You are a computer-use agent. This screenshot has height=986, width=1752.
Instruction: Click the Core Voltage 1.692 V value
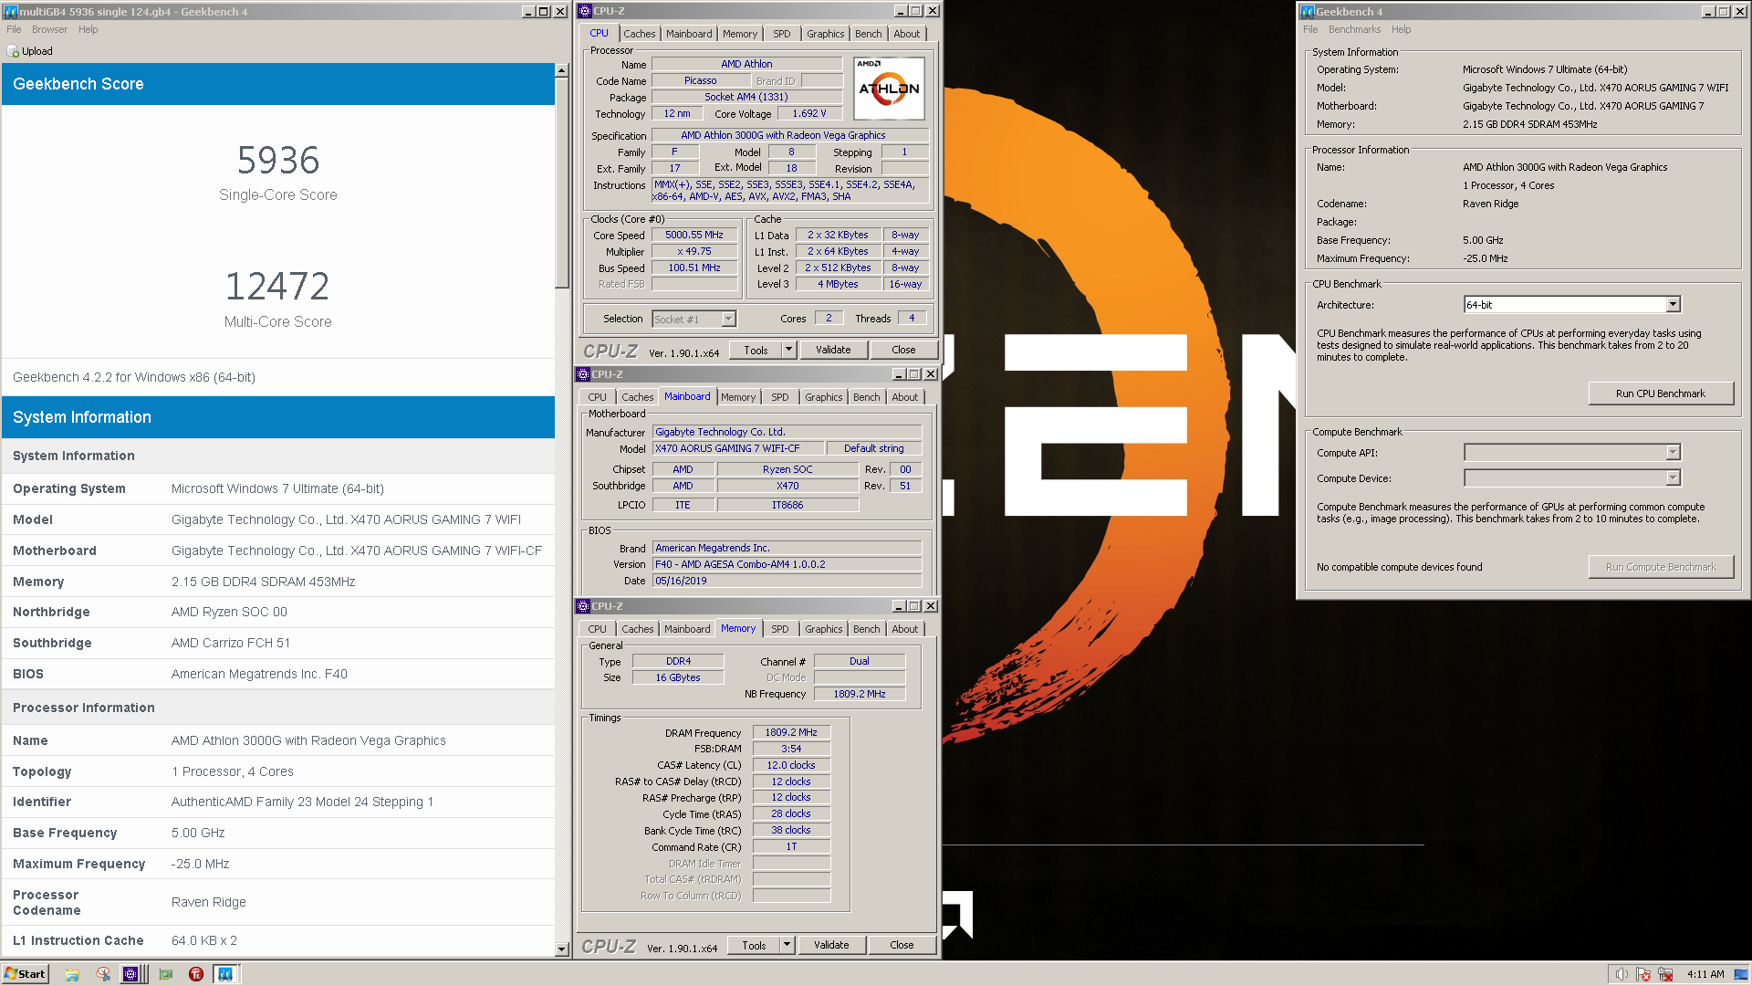point(808,113)
